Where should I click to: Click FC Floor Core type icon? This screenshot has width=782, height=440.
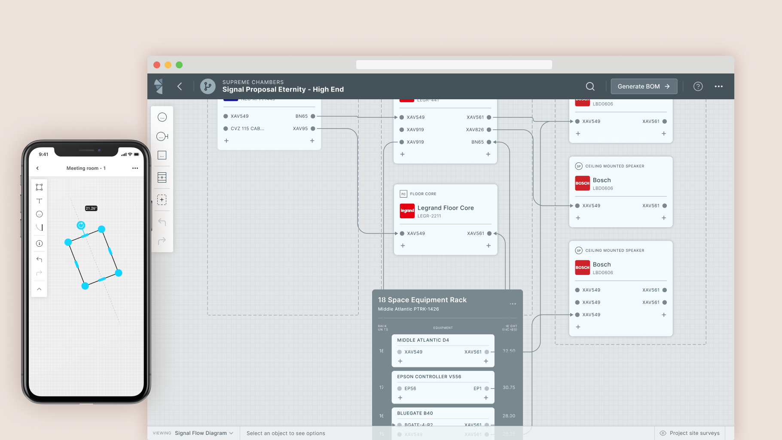403,194
